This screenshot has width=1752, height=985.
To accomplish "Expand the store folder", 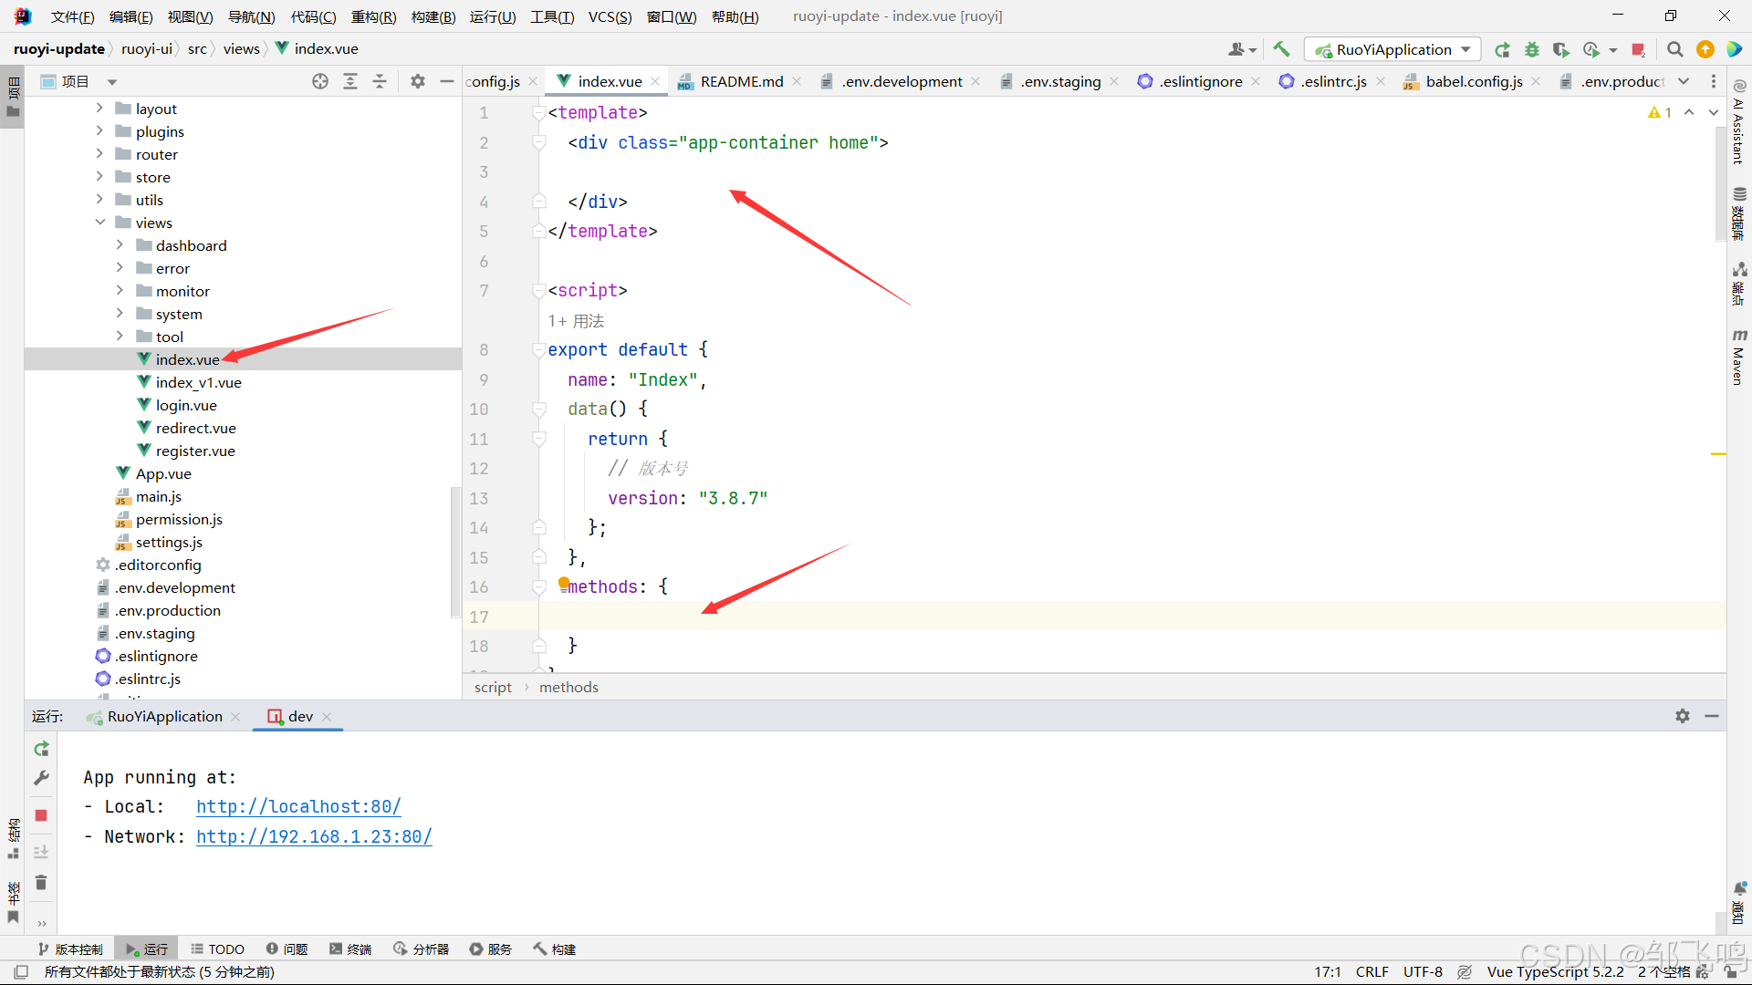I will point(99,176).
